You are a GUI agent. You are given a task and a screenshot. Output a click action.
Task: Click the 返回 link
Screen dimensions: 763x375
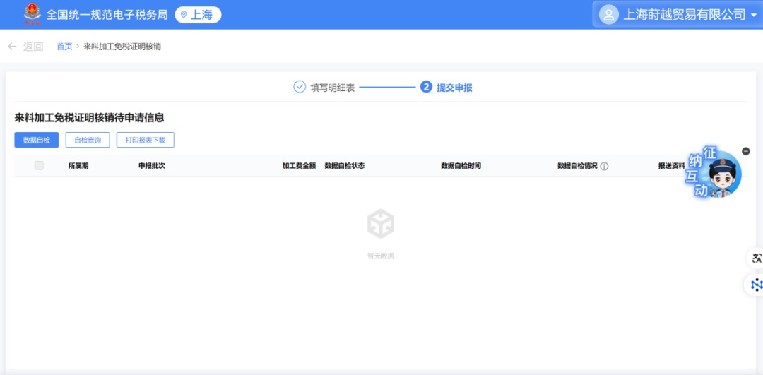[33, 47]
